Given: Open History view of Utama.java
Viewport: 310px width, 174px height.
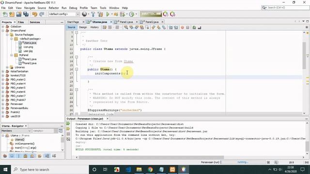Looking at the screenshot, I should [x=94, y=27].
